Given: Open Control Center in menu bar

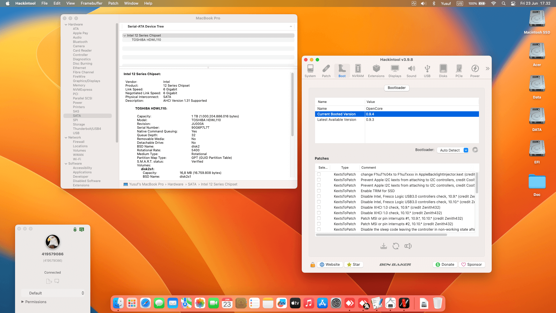Looking at the screenshot, I should pyautogui.click(x=513, y=3).
